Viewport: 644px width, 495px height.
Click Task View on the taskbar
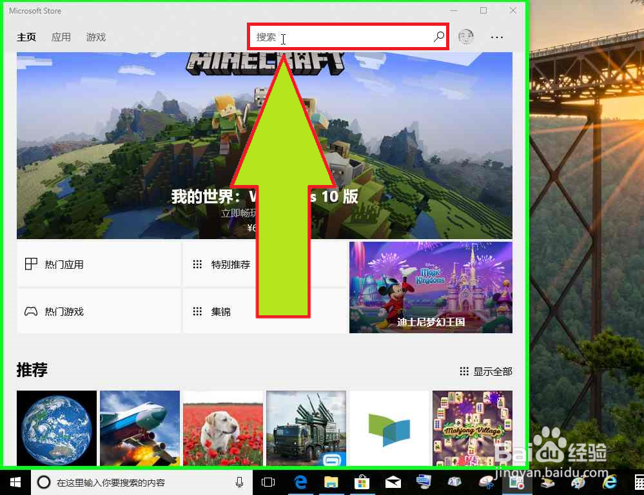[x=268, y=481]
